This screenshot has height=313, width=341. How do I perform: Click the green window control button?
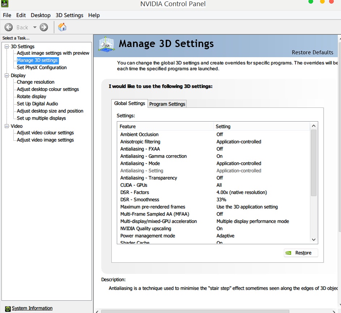tap(311, 2)
